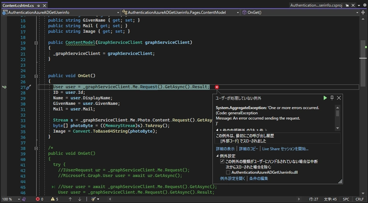The height and width of the screenshot is (203, 368).
Task: Click the OnGet cube icon in member dropdown
Action: [x=245, y=13]
